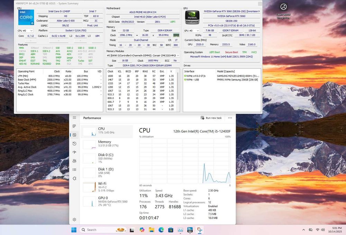The width and height of the screenshot is (346, 235).
Task: Open Task Manager hamburger navigation menu
Action: pyautogui.click(x=74, y=117)
